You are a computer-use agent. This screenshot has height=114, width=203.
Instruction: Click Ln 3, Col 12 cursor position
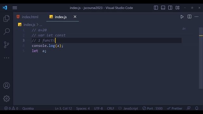[63, 108]
